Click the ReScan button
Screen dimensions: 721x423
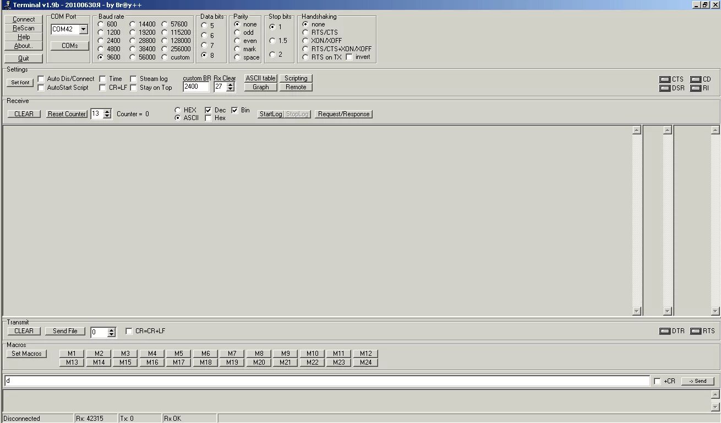(x=24, y=28)
